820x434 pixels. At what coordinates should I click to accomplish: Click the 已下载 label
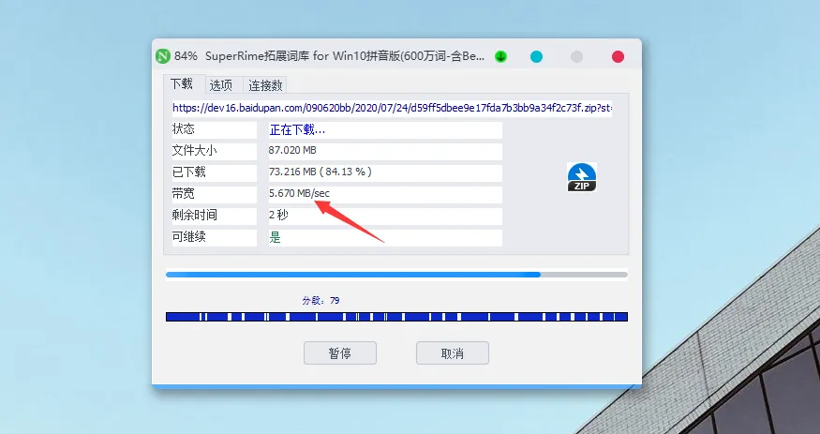(188, 172)
